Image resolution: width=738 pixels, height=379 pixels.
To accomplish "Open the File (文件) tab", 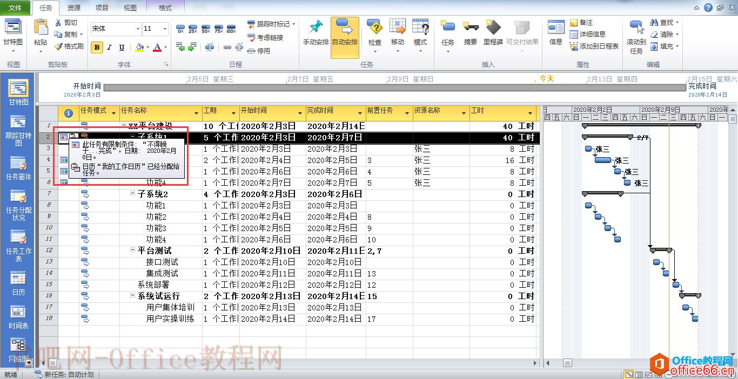I will click(x=15, y=8).
